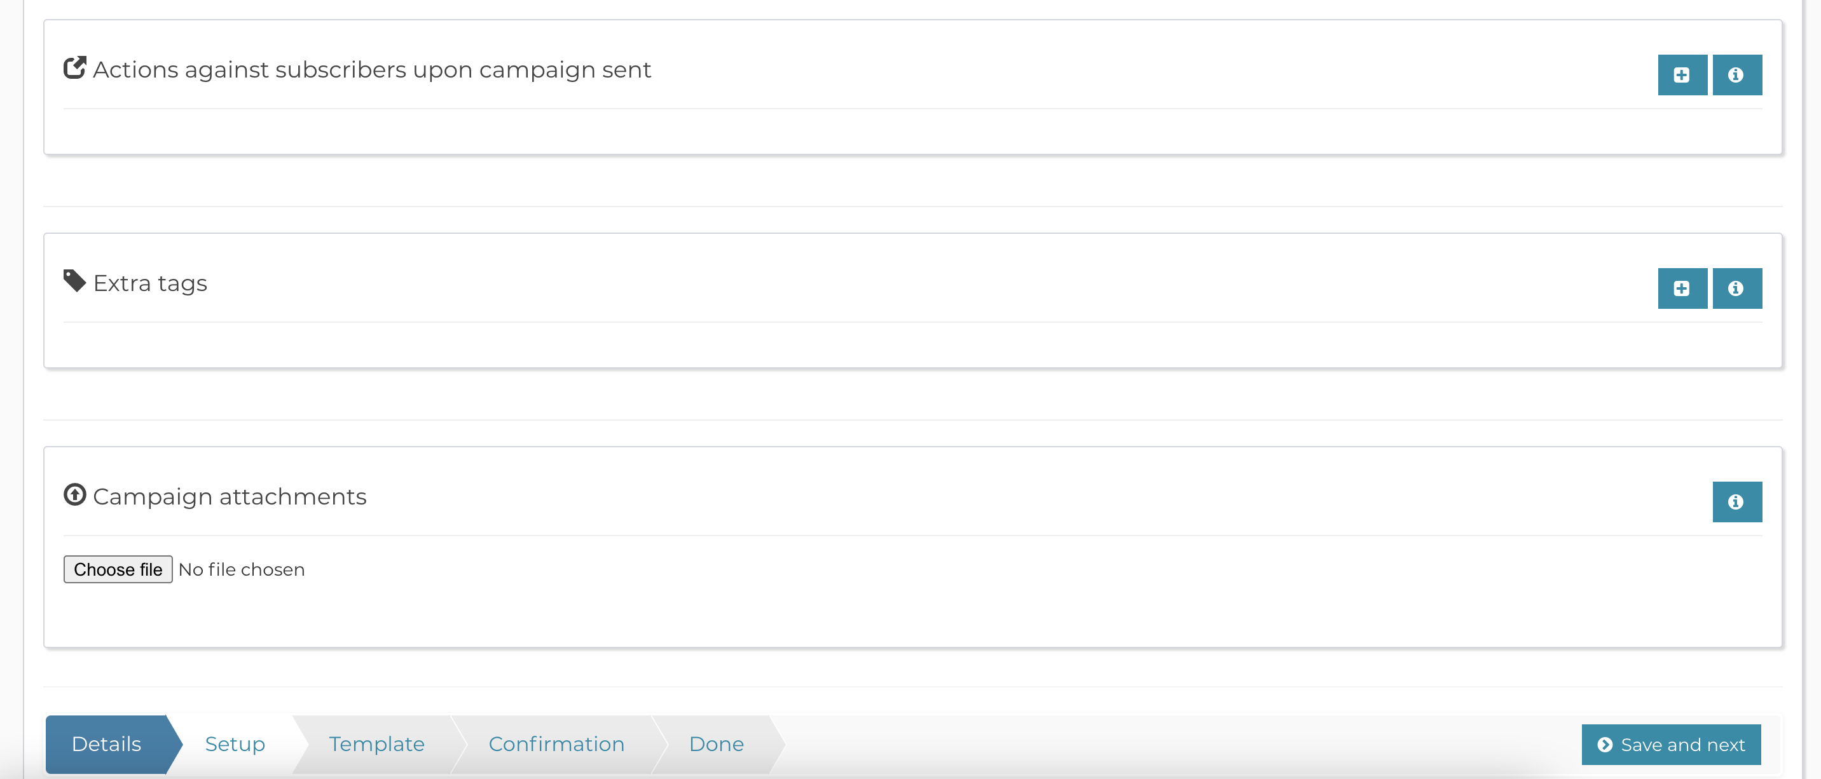Click the Campaign attachments heading text
The image size is (1821, 779).
click(x=230, y=496)
